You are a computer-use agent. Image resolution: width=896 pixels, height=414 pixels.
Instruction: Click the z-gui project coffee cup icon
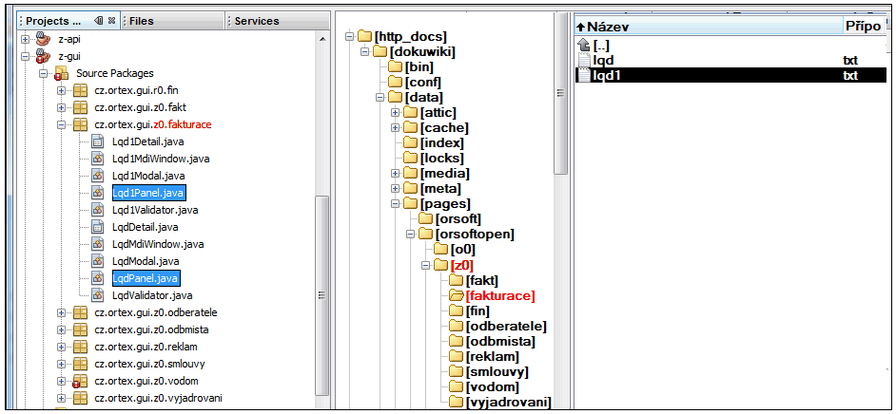click(x=44, y=56)
